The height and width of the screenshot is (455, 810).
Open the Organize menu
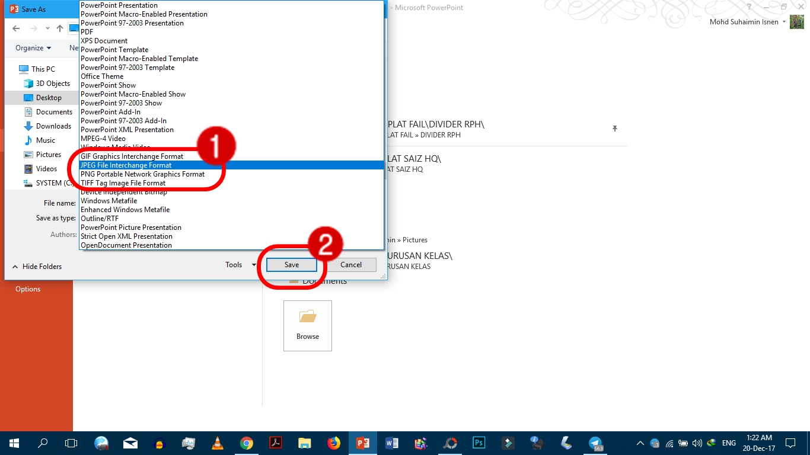33,48
